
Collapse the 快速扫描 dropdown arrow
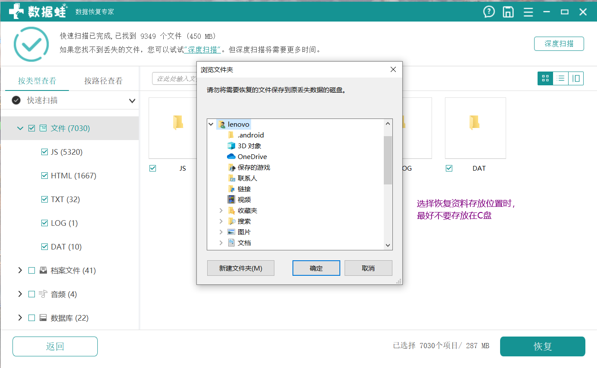pos(132,101)
